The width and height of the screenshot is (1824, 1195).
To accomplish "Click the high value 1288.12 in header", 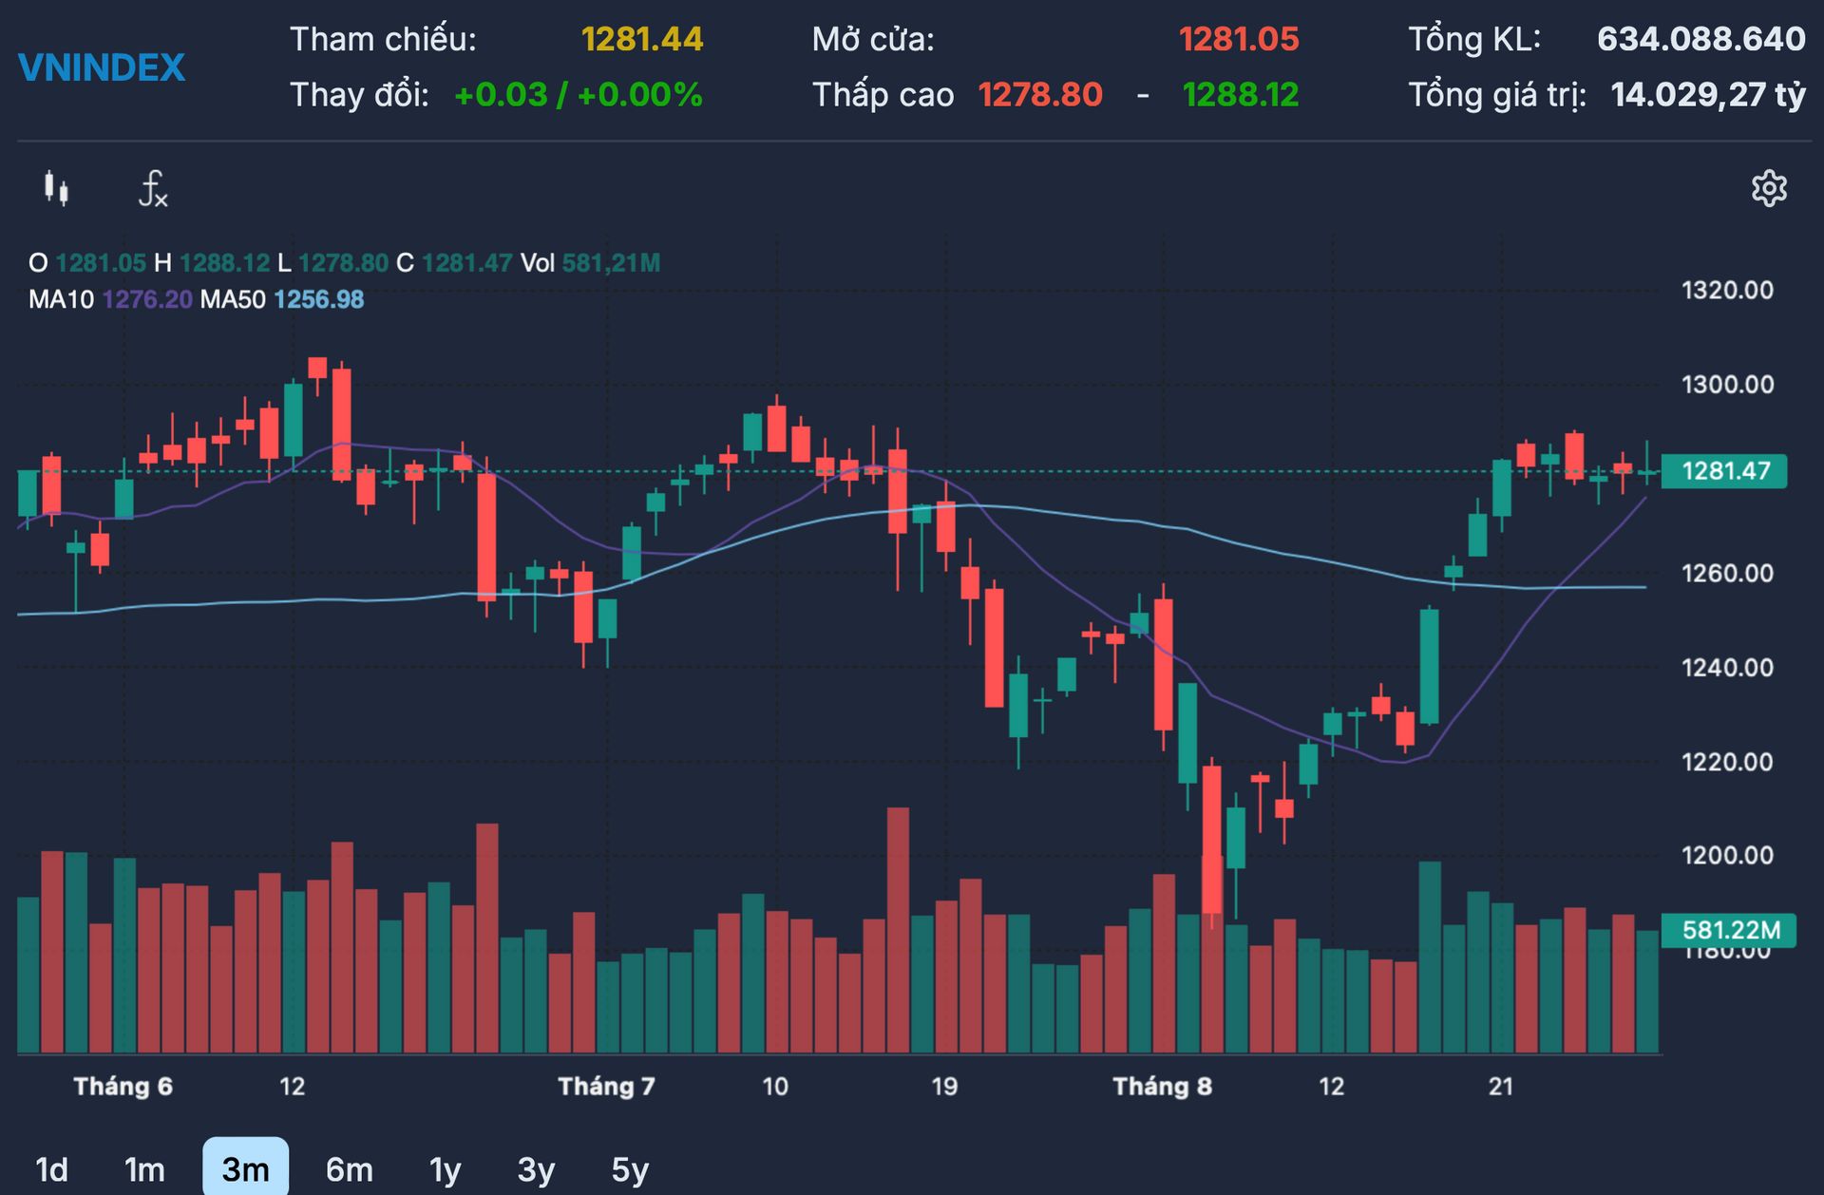I will coord(1240,95).
